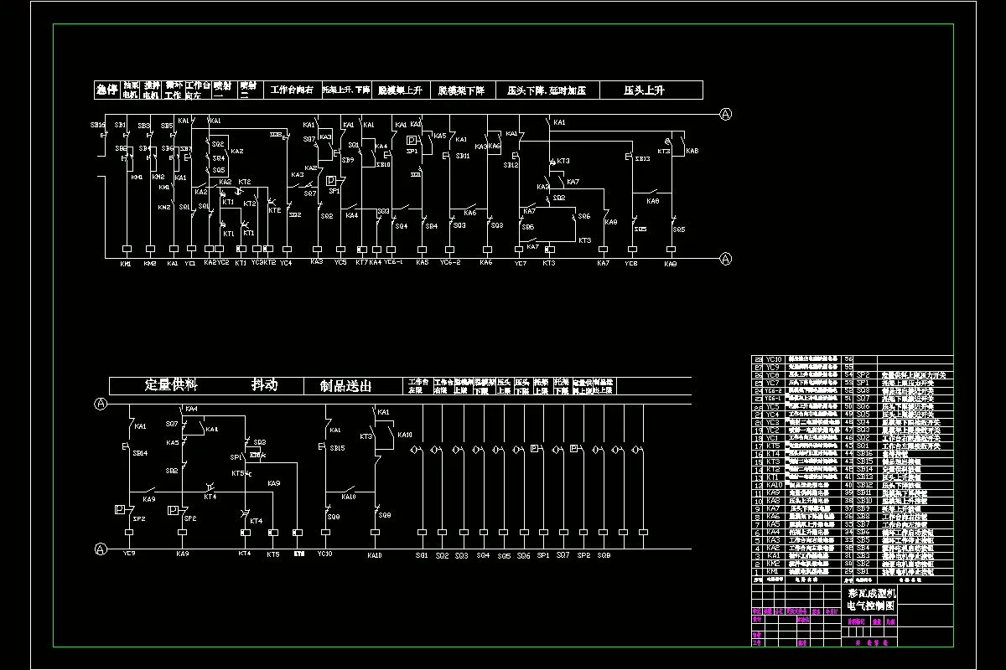Screen dimensions: 1006x670
Task: Select the SB14 pushbutton label in lower circuit
Action: tap(140, 452)
